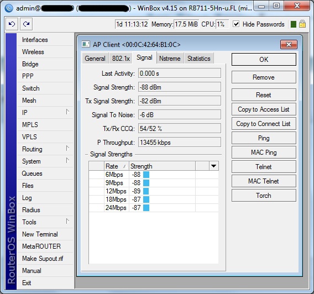314x294 pixels.
Task: Click the Telnet button
Action: 264,167
